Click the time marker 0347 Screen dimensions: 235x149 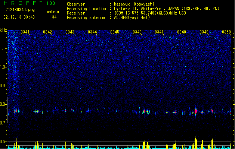159,32
